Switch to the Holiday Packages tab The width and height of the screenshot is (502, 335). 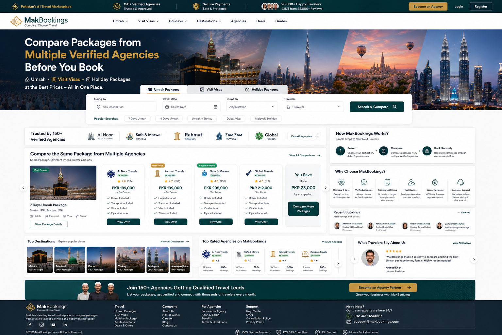(261, 90)
